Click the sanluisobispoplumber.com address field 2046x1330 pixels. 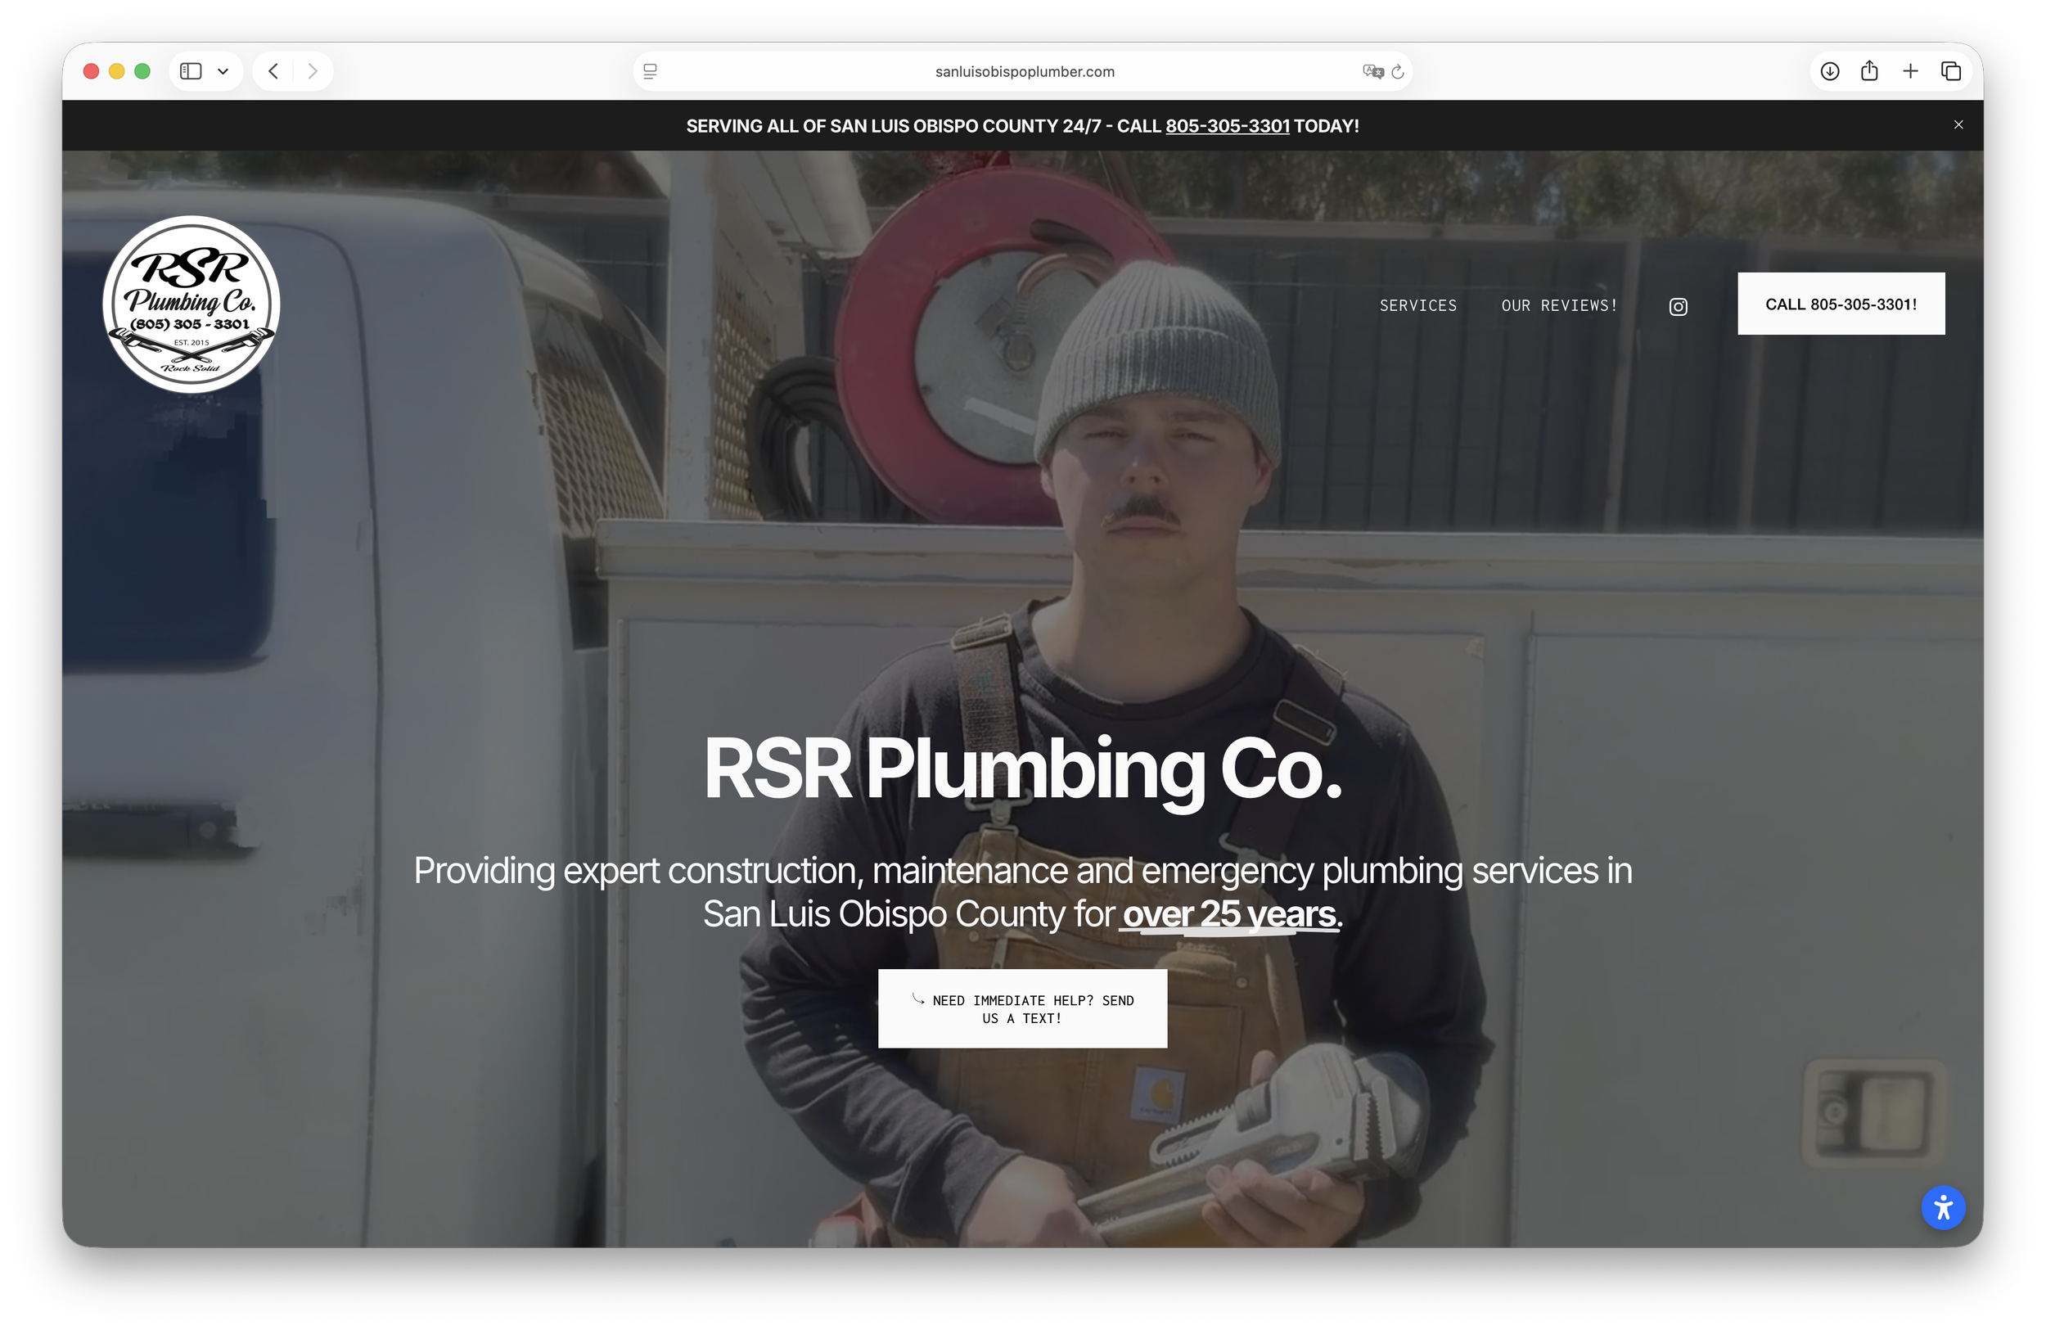click(1024, 72)
